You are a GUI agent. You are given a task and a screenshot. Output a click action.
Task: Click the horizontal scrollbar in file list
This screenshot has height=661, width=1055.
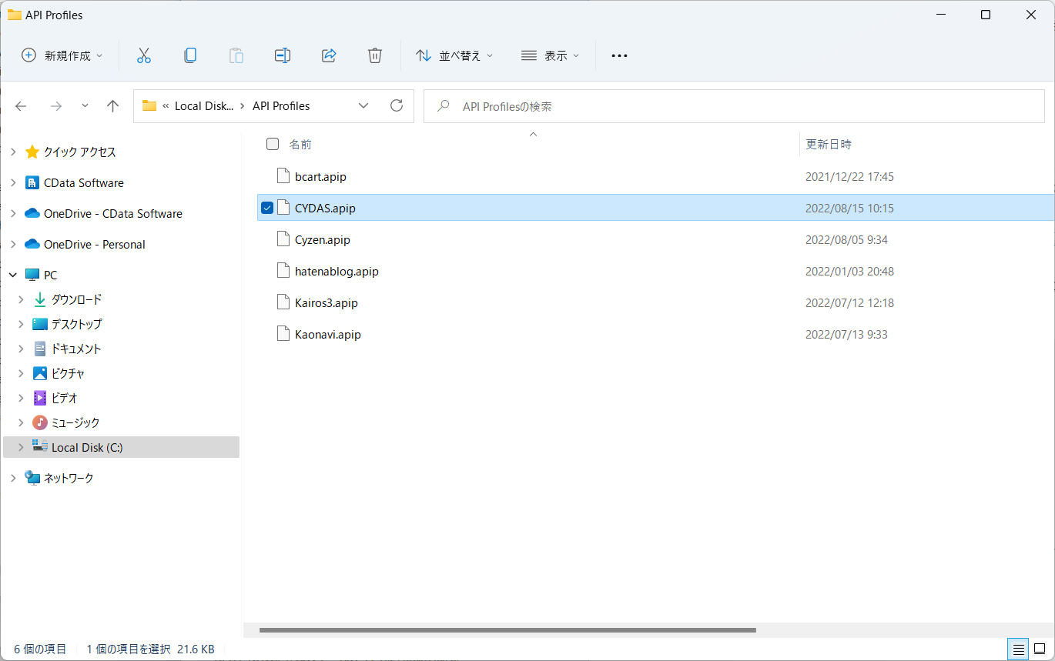(x=508, y=630)
